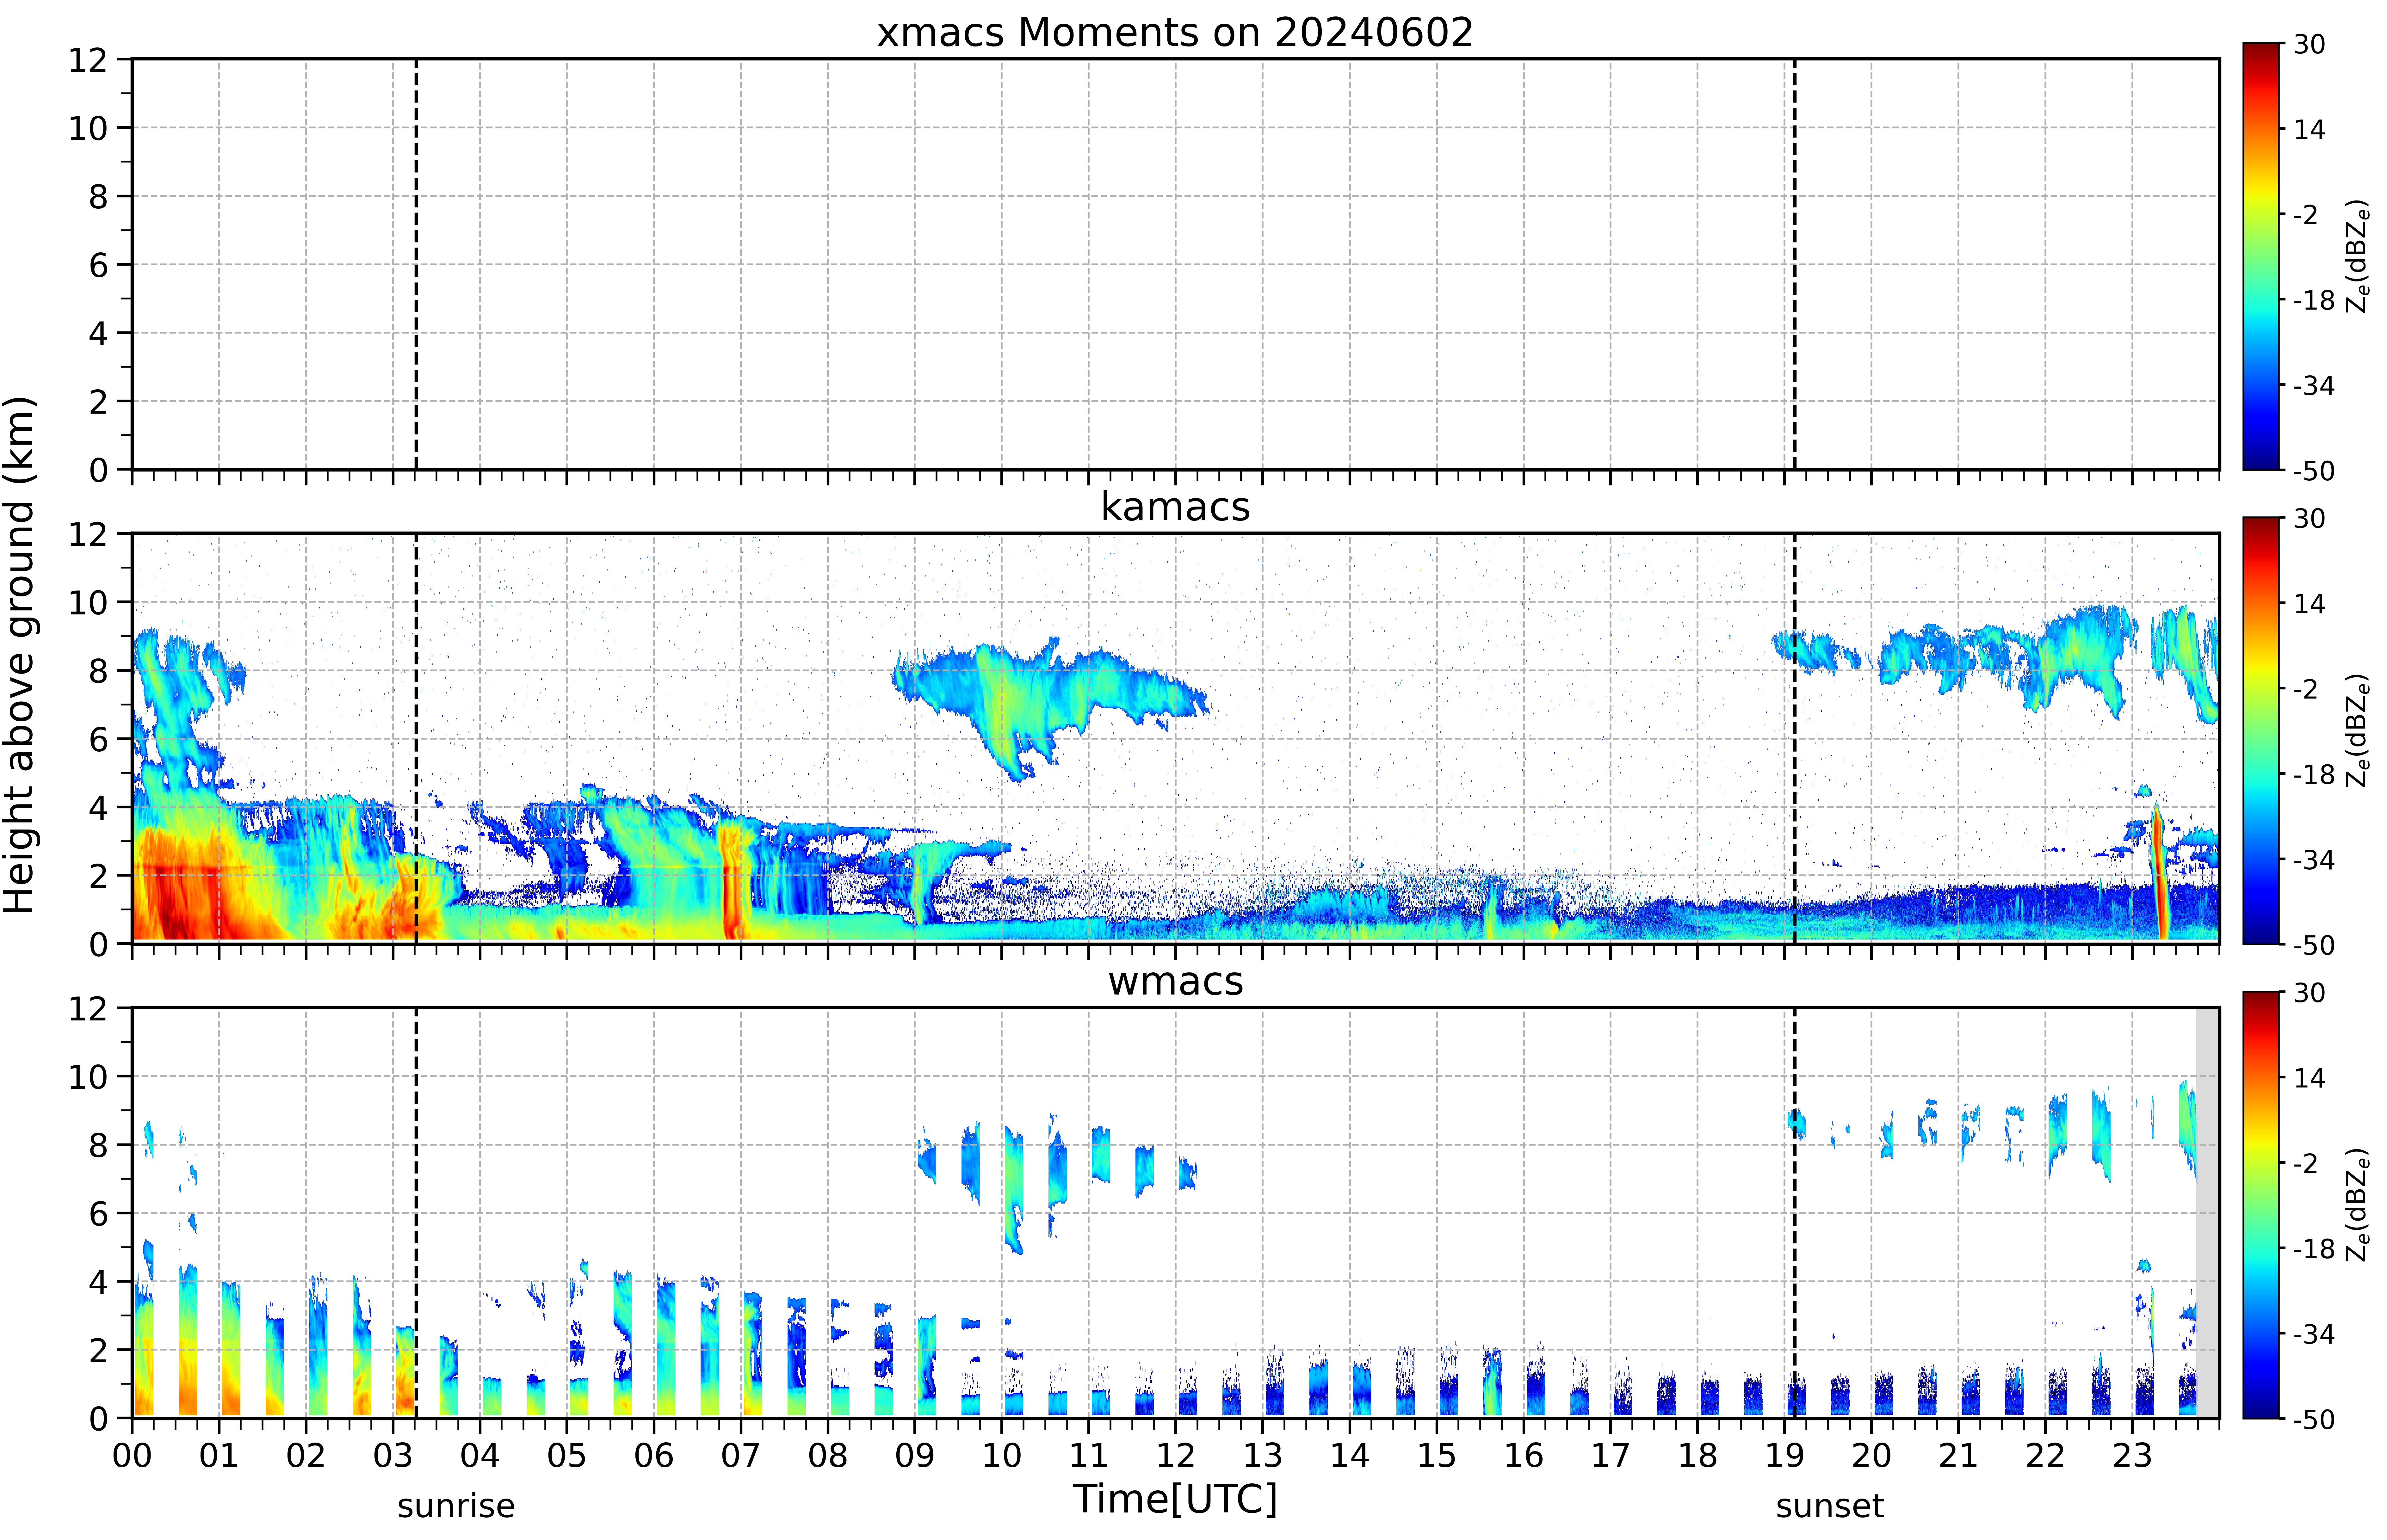2387x1540 pixels.
Task: Click the sunset dashed line in the xmacs panel
Action: point(1795,264)
